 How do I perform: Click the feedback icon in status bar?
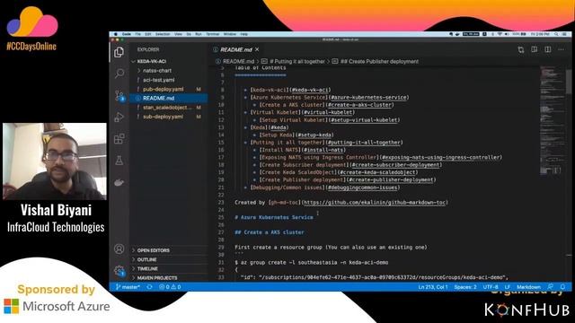click(550, 287)
